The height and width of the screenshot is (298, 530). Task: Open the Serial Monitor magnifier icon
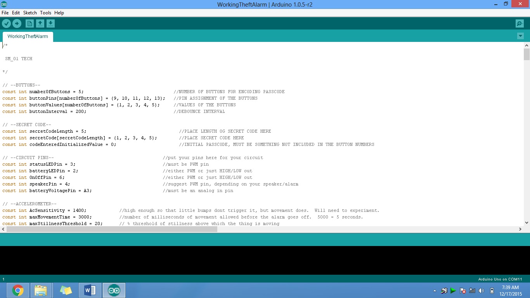pyautogui.click(x=520, y=24)
